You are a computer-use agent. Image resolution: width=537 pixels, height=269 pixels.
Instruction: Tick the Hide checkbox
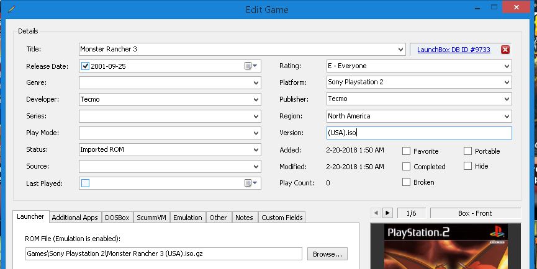pos(468,166)
